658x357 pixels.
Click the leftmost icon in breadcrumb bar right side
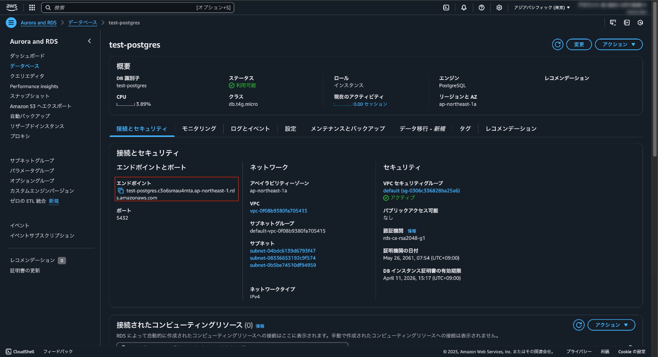[x=613, y=23]
